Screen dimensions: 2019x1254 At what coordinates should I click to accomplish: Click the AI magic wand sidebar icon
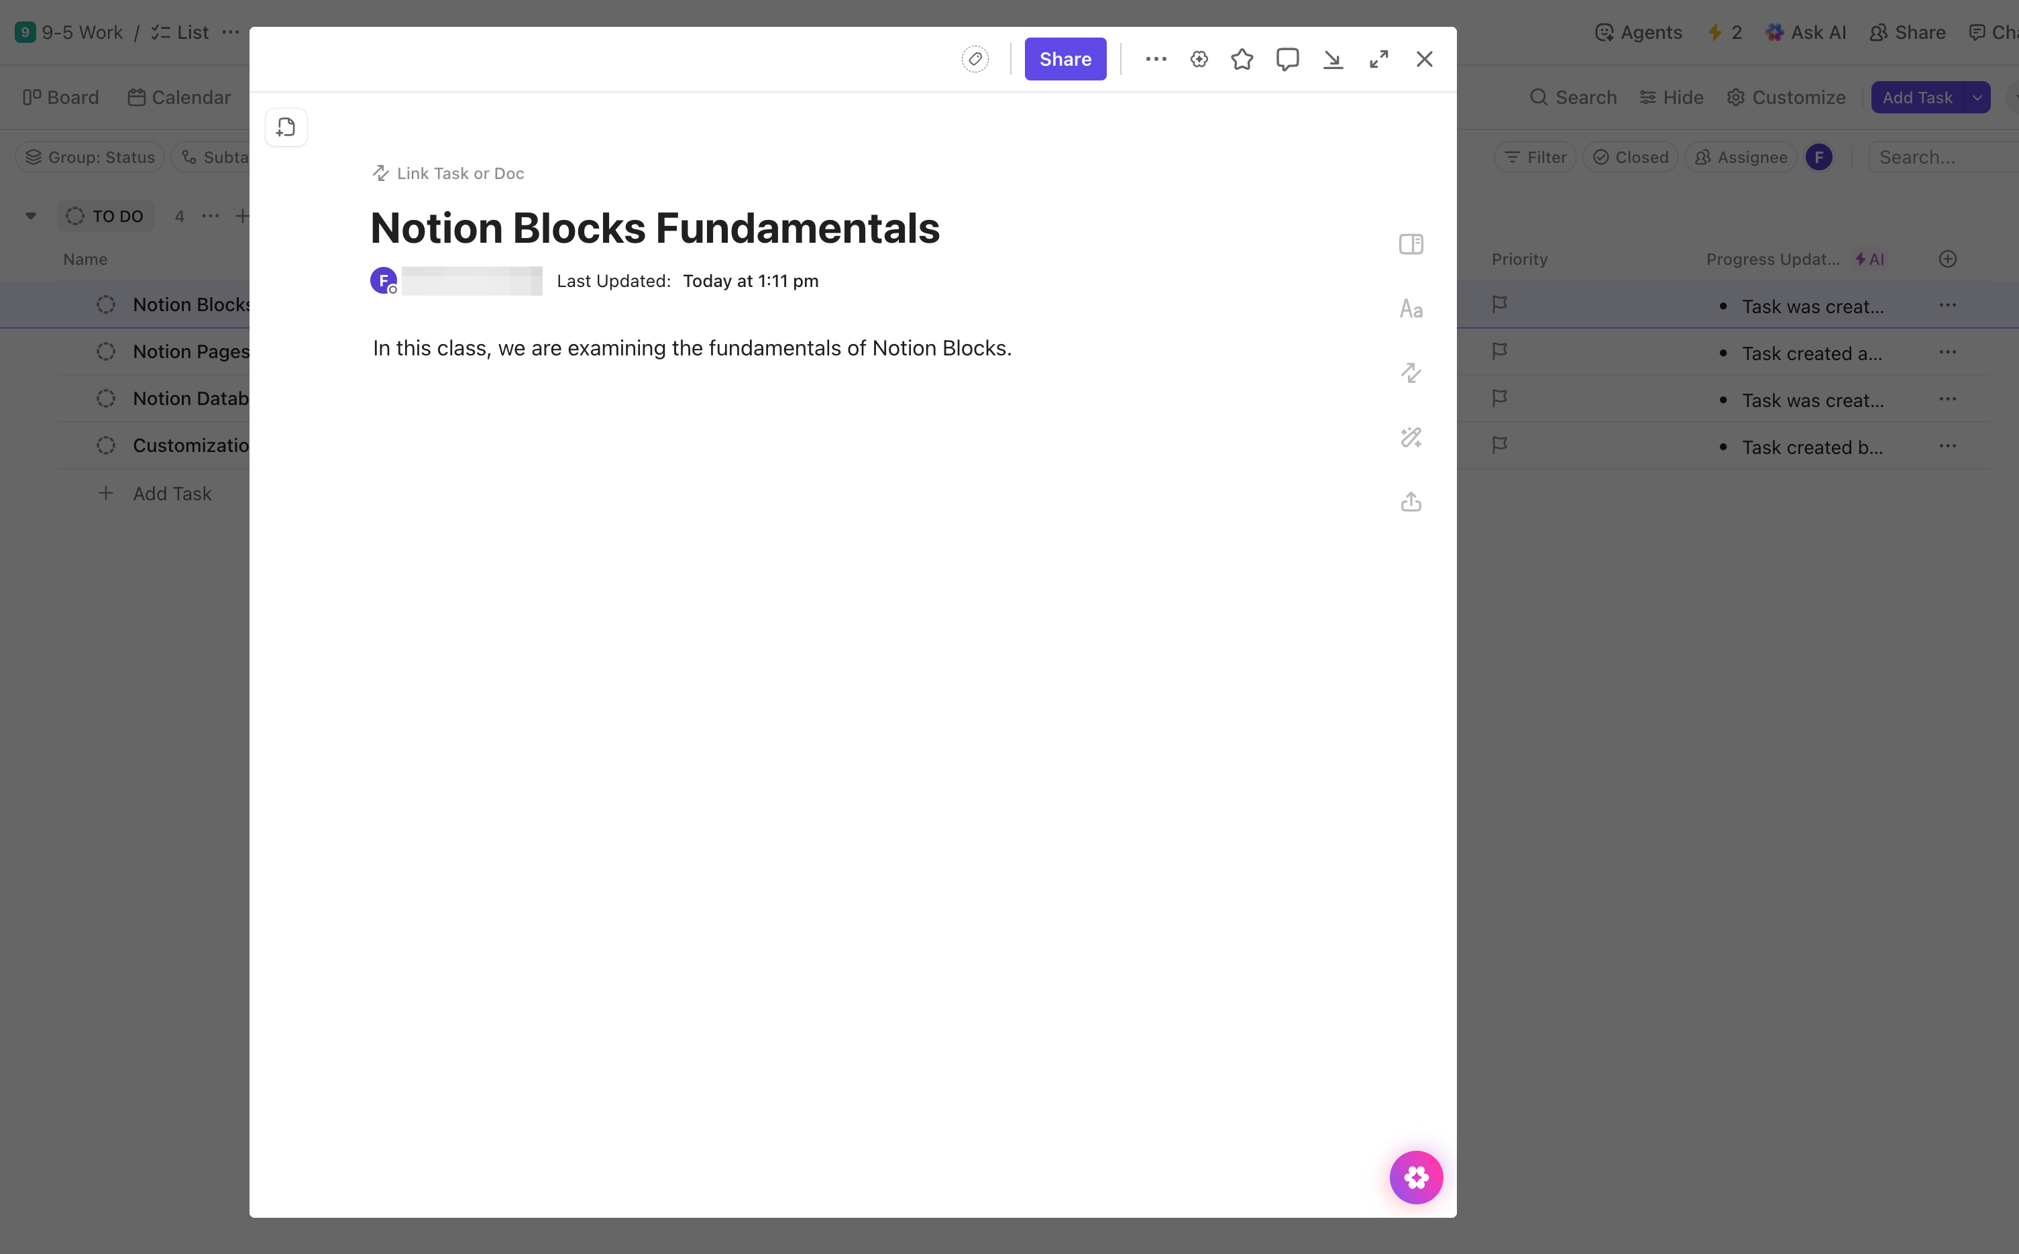click(x=1410, y=437)
